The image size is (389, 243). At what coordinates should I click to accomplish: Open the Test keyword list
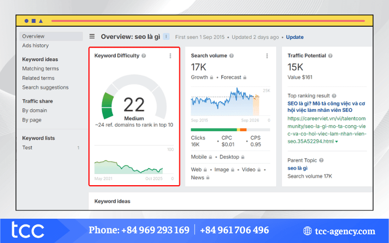pyautogui.click(x=28, y=147)
